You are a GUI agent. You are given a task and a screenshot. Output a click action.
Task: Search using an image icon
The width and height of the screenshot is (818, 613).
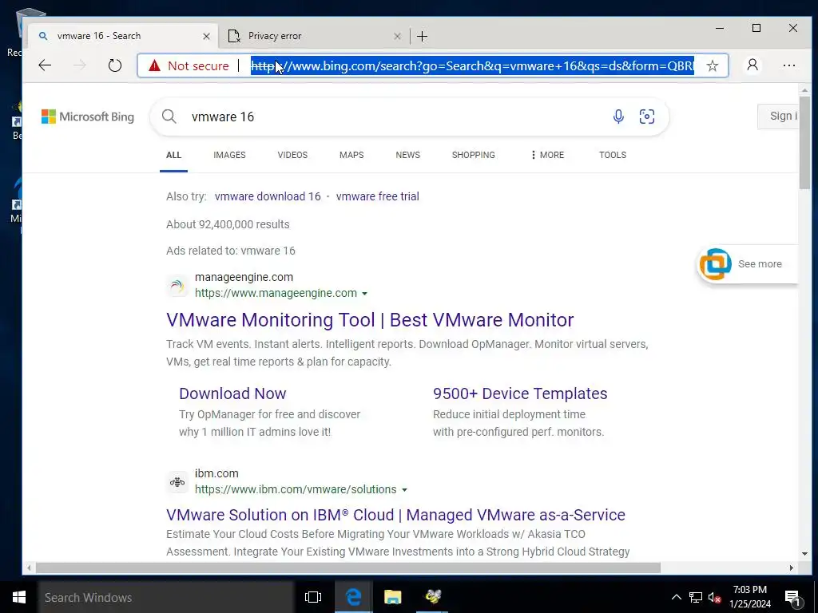tap(647, 117)
